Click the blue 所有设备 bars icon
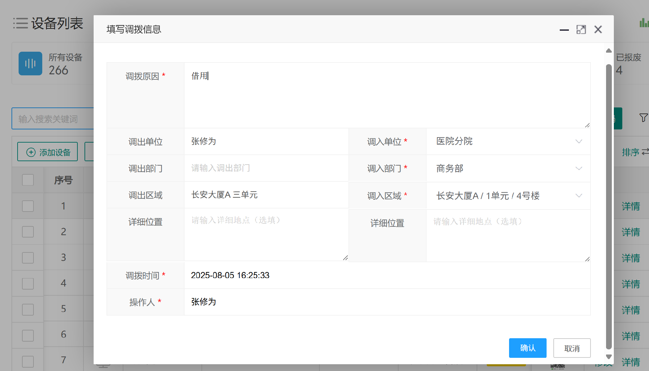The image size is (649, 371). (x=30, y=64)
